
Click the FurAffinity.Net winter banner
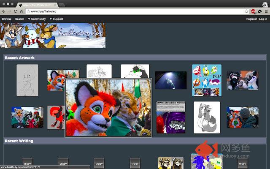[x=53, y=35]
